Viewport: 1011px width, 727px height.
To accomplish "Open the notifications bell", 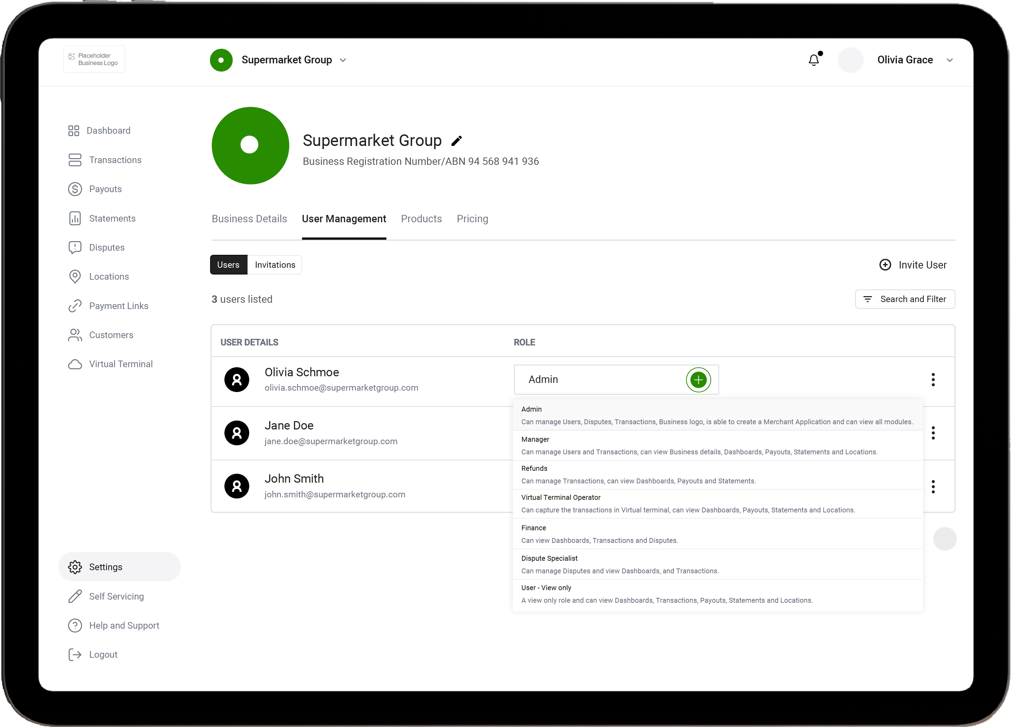I will pos(814,60).
